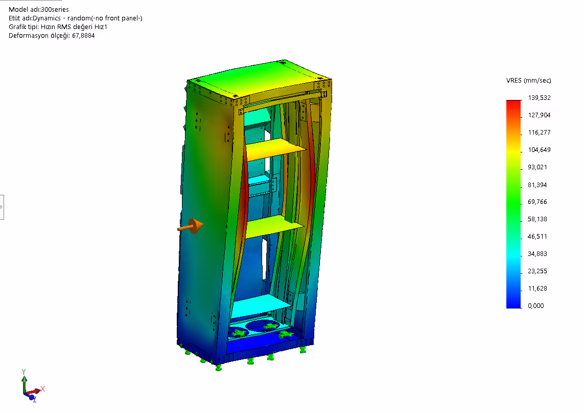Screen dimensions: 584x413
Task: Select legend value 104,649
Action: (x=539, y=150)
